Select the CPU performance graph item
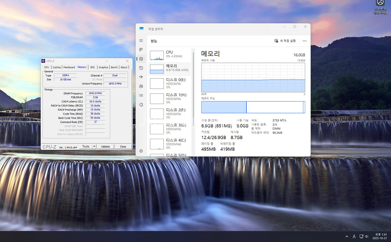Screen dimensions: 391x242 click(x=169, y=55)
